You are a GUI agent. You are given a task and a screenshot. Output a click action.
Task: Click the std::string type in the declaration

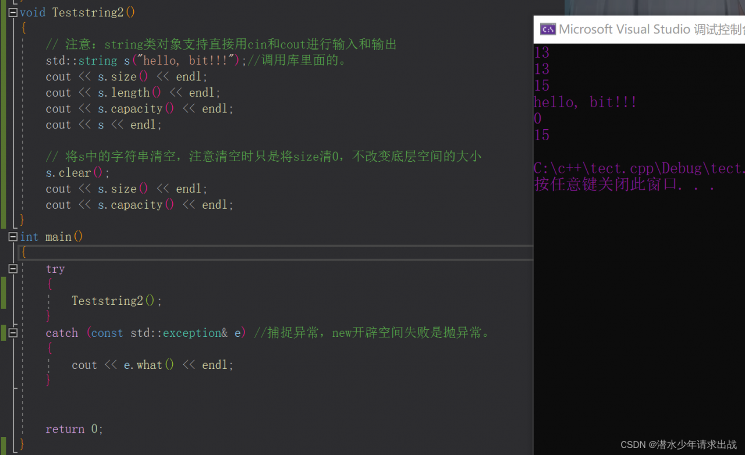coord(81,61)
